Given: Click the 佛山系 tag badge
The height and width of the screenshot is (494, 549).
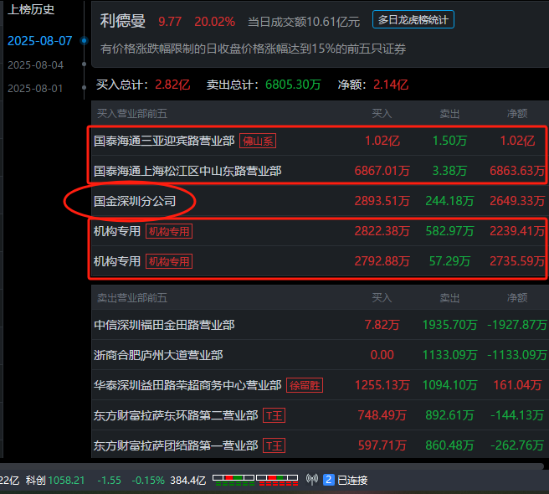Looking at the screenshot, I should pyautogui.click(x=258, y=141).
